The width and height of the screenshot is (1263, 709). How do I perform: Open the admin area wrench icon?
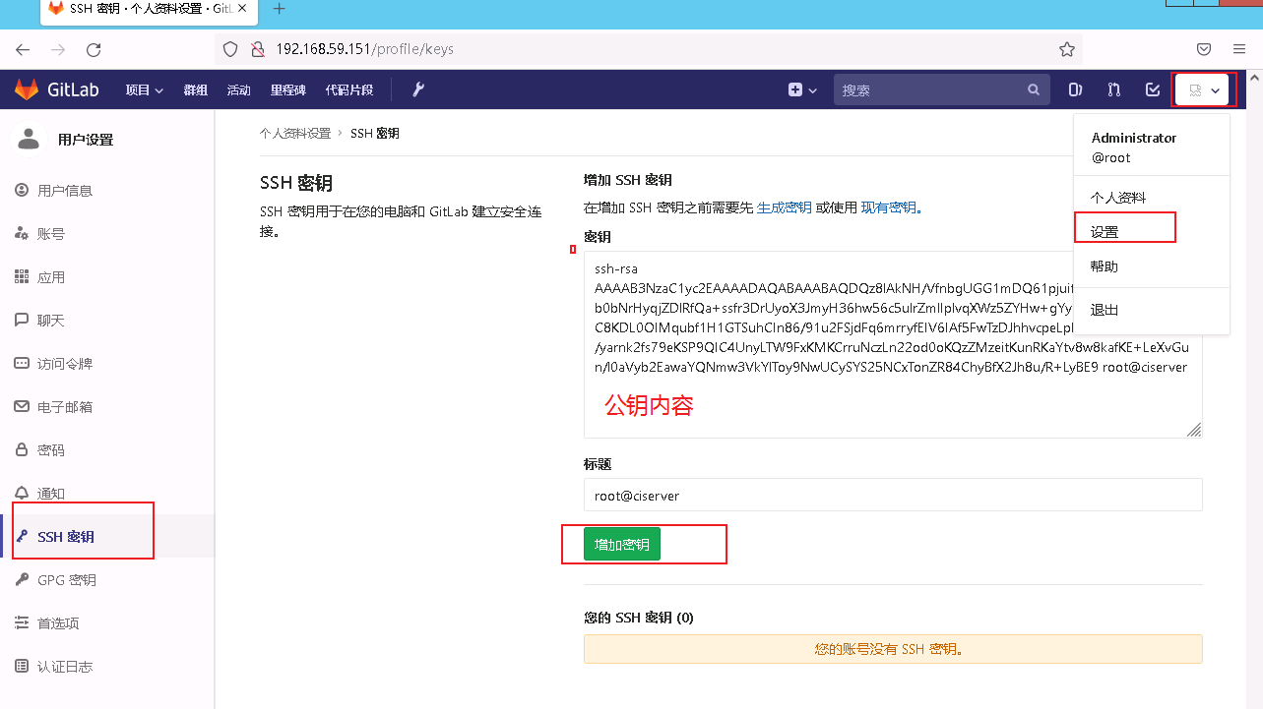[x=418, y=89]
